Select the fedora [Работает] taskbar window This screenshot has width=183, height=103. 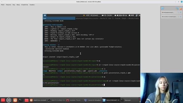point(111,100)
